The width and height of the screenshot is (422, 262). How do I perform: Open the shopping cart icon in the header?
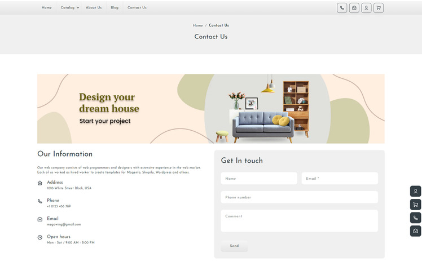[x=379, y=8]
